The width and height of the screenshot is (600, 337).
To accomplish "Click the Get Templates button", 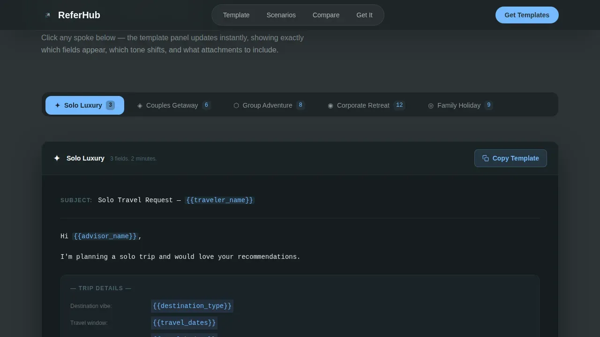I will tap(527, 15).
